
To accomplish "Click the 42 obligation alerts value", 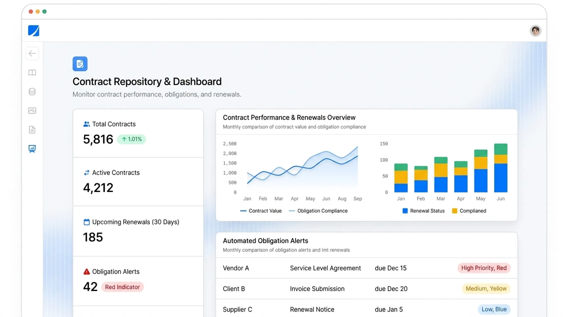I will 90,287.
